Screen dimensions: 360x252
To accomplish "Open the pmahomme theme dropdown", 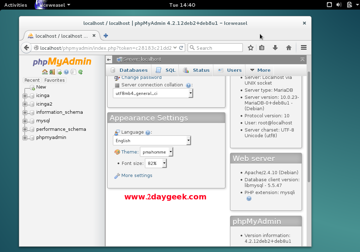I will click(157, 152).
